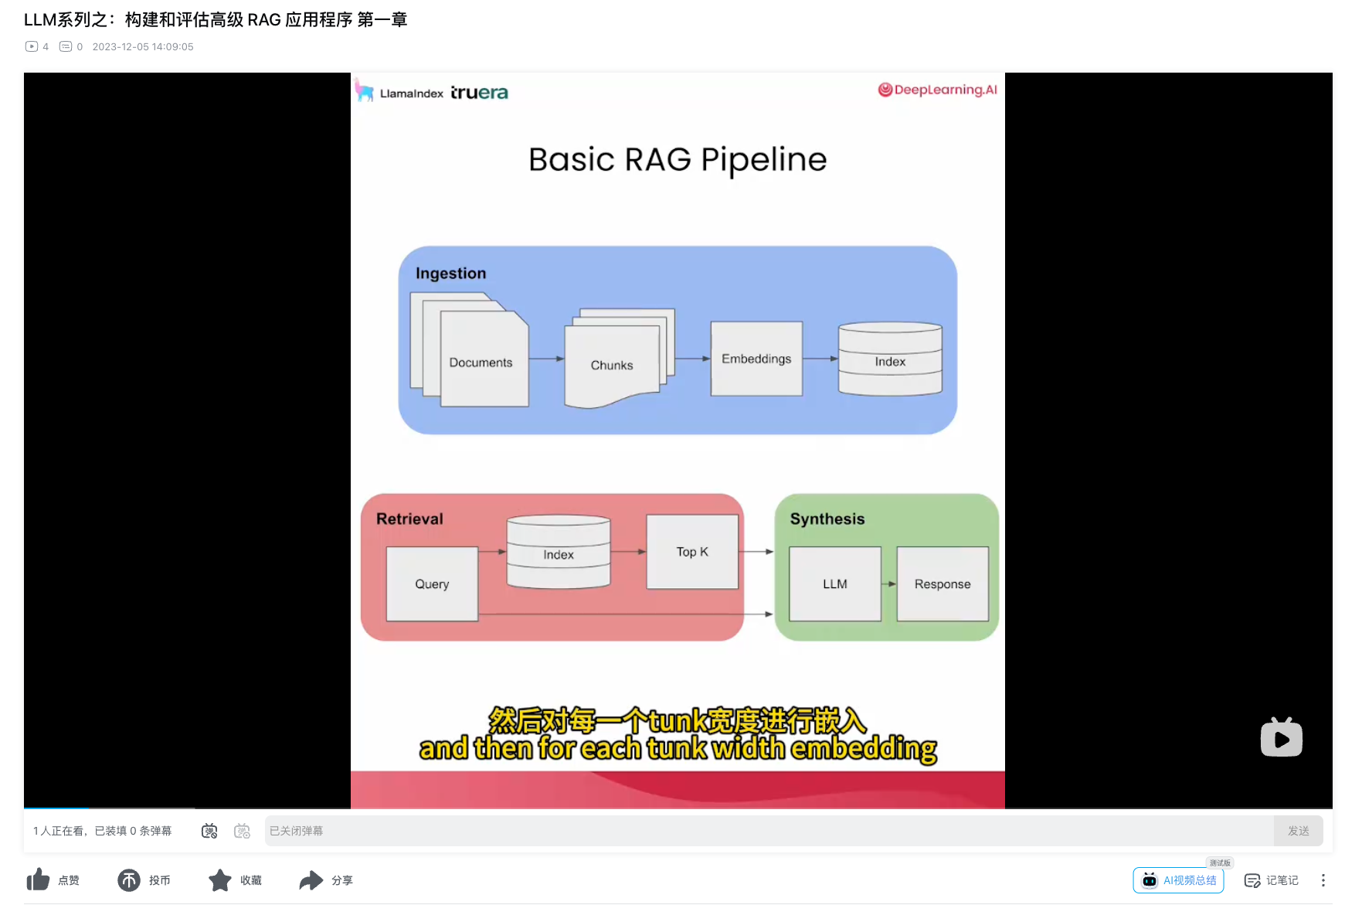Click the thumbs-up like icon
1345x905 pixels.
coord(38,879)
